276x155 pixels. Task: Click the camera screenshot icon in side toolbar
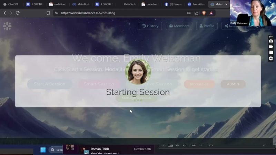click(x=271, y=41)
